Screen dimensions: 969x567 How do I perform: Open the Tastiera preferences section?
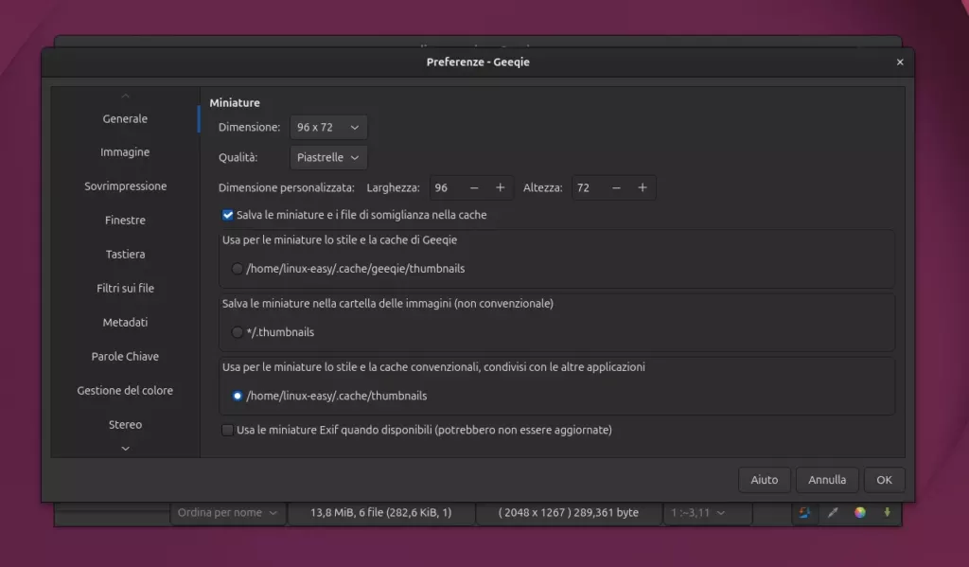(125, 254)
